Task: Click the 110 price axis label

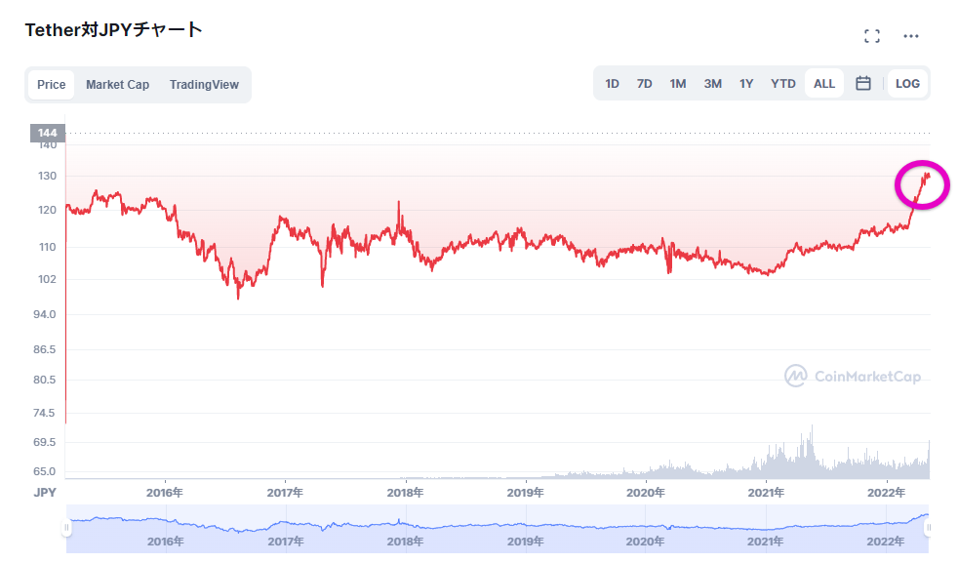Action: 47,248
